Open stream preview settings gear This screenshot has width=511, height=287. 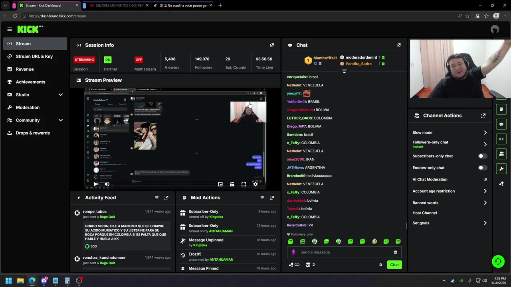click(x=255, y=184)
